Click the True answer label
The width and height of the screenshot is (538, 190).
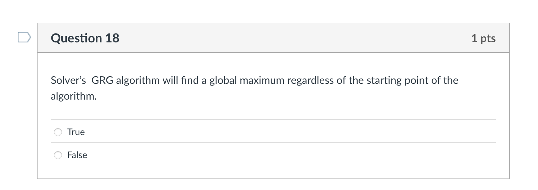pyautogui.click(x=76, y=132)
